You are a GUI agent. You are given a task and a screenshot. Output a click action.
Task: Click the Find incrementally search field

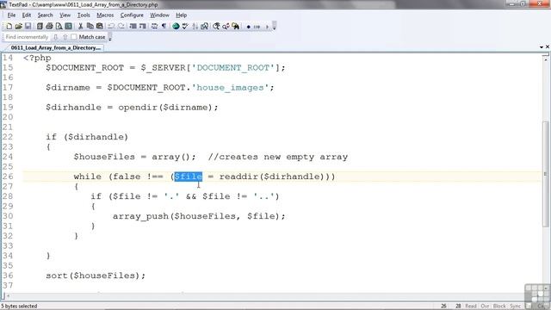(27, 37)
